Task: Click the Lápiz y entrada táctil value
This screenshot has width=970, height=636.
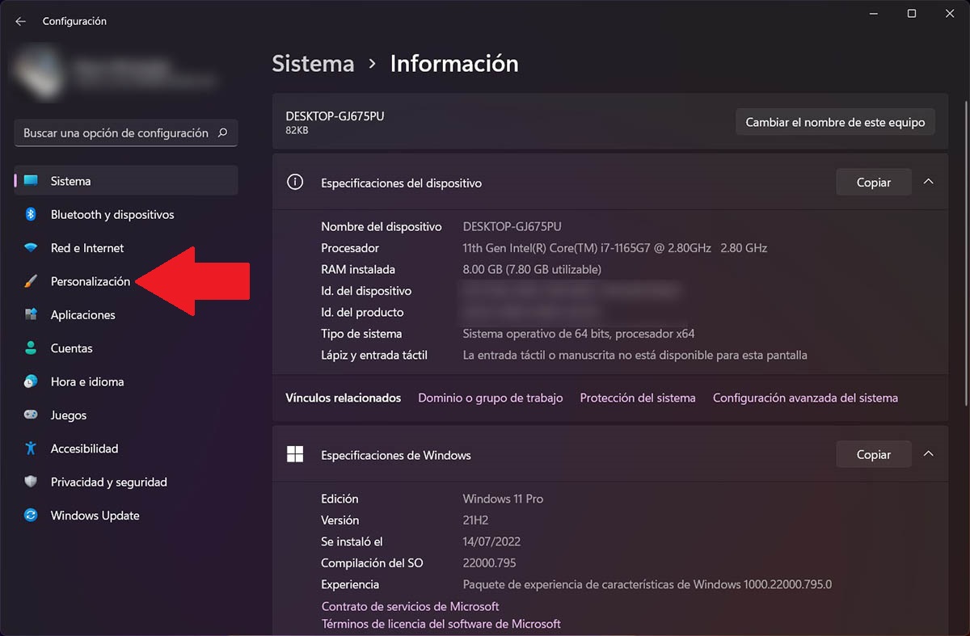Action: 635,355
